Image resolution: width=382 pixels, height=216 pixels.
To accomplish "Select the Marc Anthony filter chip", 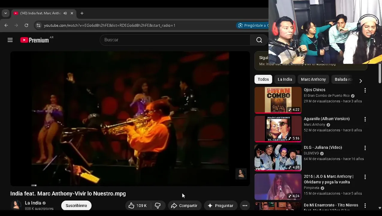I will 313,79.
